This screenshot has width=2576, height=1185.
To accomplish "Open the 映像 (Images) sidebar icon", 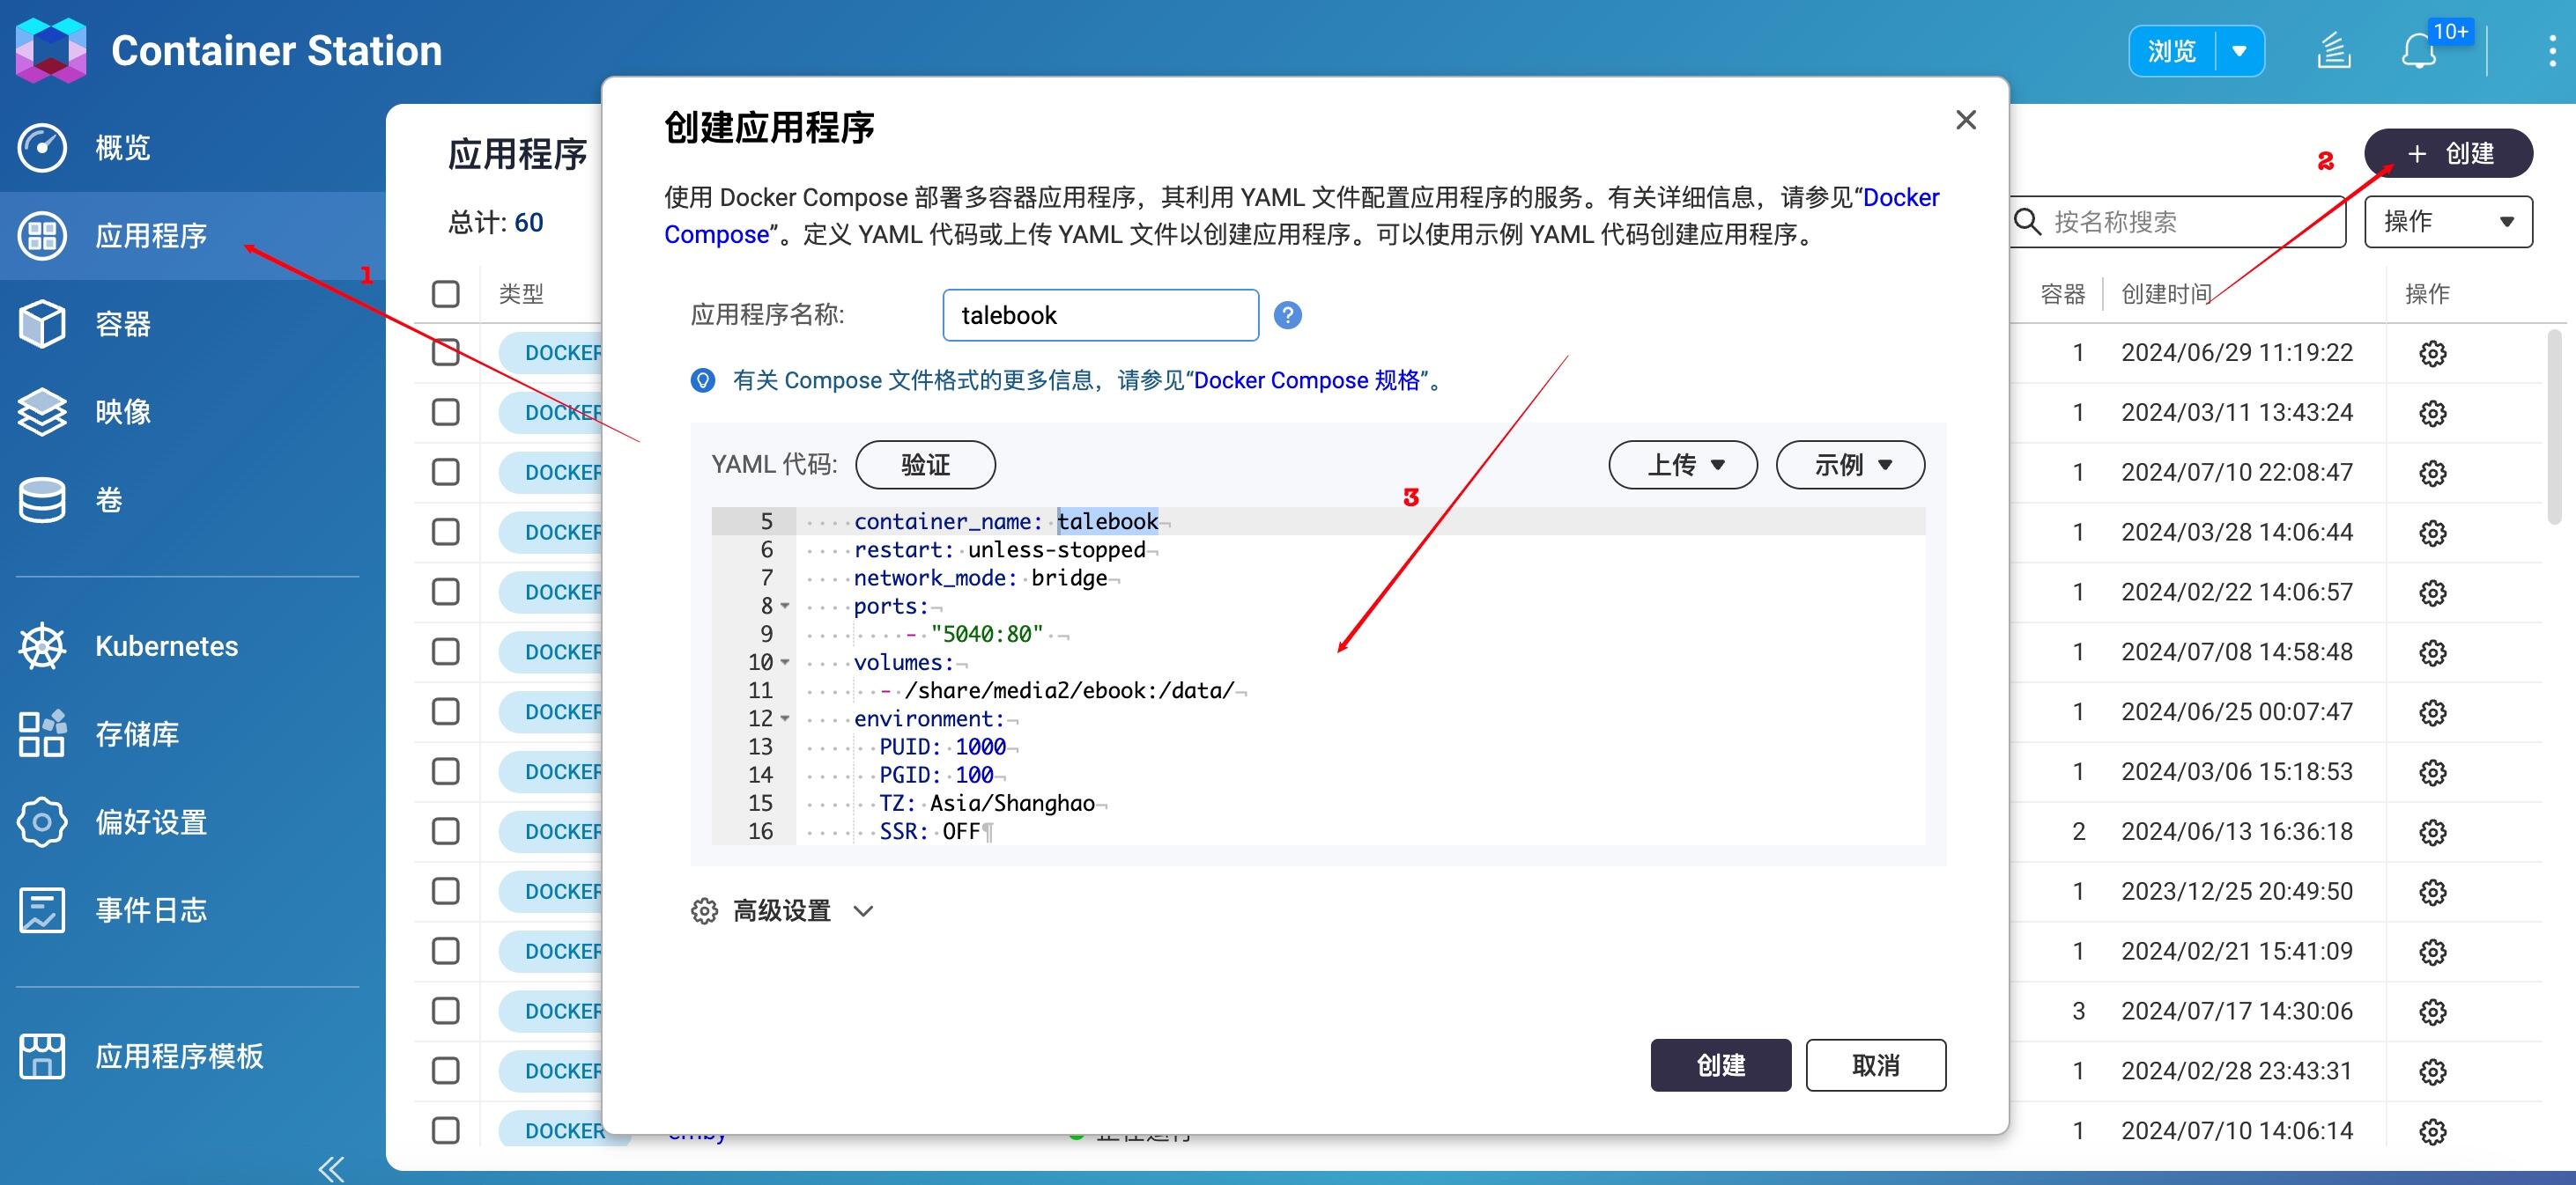I will tap(41, 410).
